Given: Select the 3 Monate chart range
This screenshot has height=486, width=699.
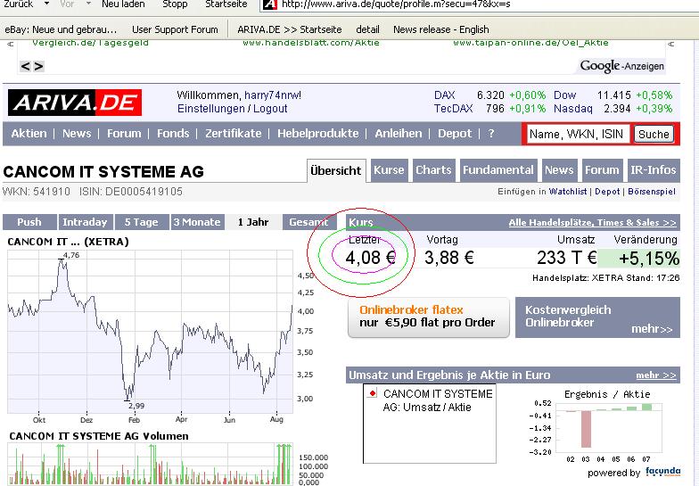Looking at the screenshot, I should click(x=196, y=222).
